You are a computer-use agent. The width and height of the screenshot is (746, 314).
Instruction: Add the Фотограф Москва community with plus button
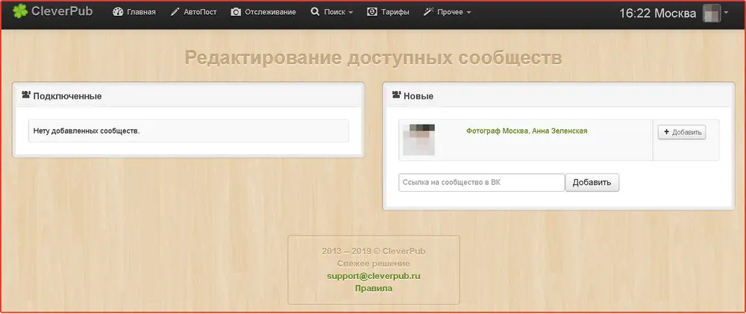(682, 132)
